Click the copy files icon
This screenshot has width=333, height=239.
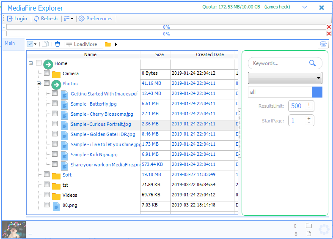pyautogui.click(x=45, y=44)
